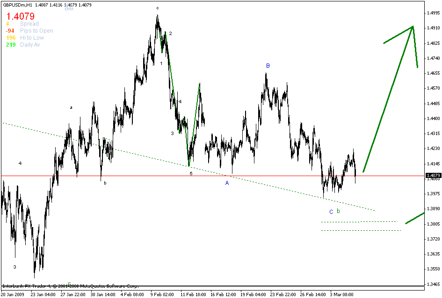Select the wave count label c at chart top
This screenshot has height=298, width=442.
pyautogui.click(x=158, y=8)
